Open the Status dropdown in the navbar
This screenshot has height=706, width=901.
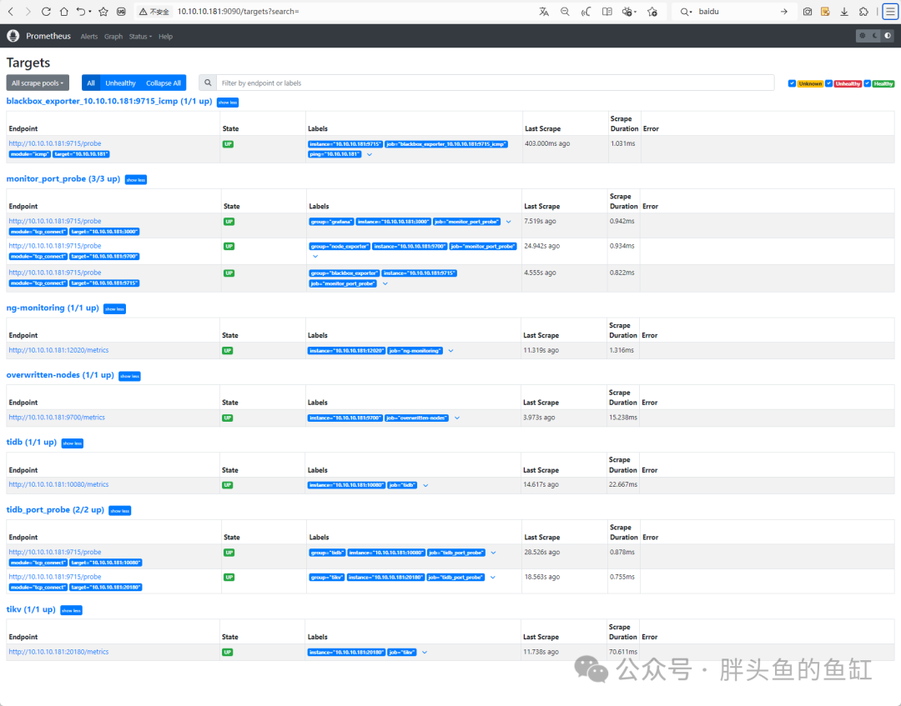[x=140, y=37]
